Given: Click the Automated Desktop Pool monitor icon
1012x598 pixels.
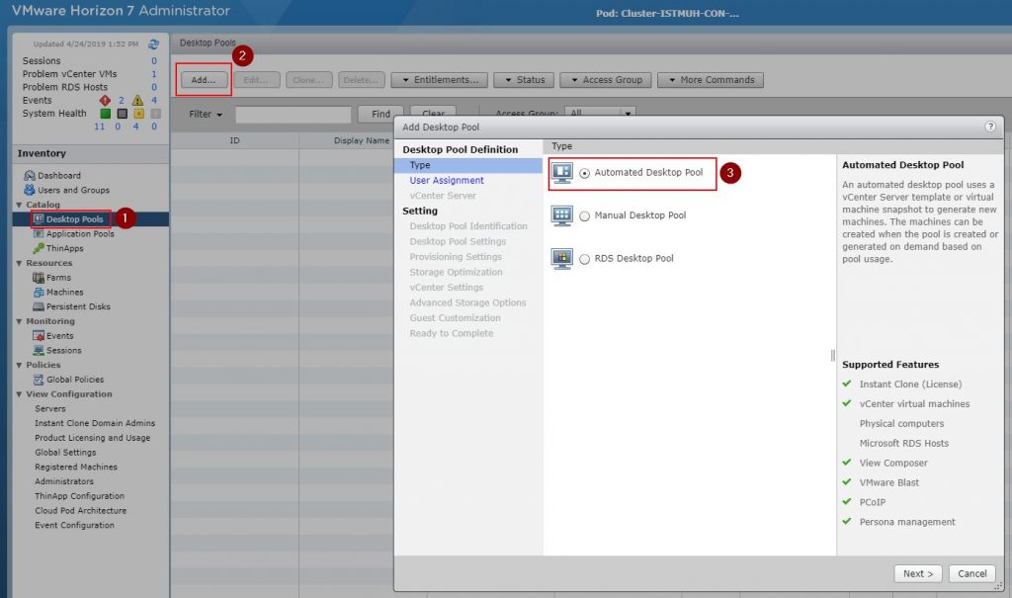Looking at the screenshot, I should tap(562, 173).
